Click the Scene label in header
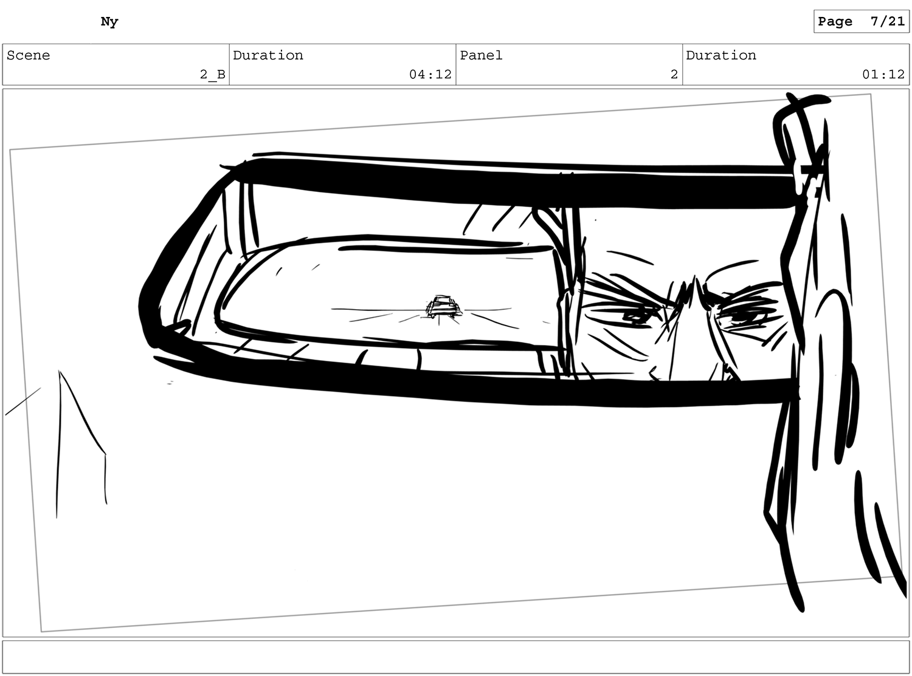 click(x=29, y=55)
